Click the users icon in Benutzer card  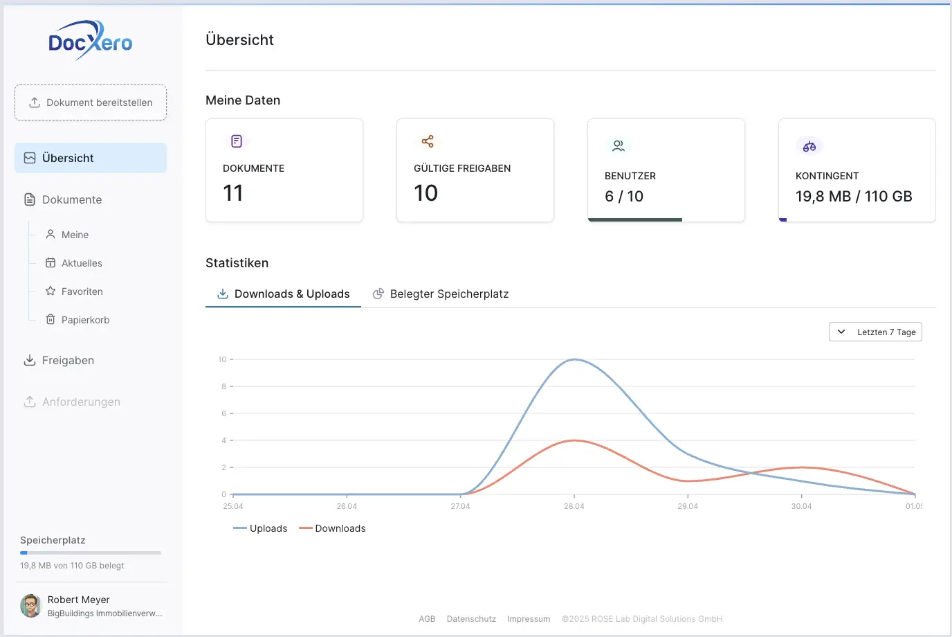tap(619, 146)
